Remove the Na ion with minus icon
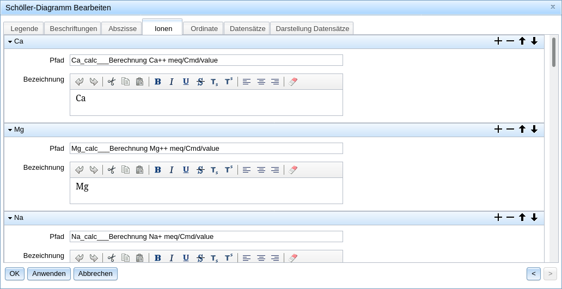The width and height of the screenshot is (562, 289). point(510,217)
